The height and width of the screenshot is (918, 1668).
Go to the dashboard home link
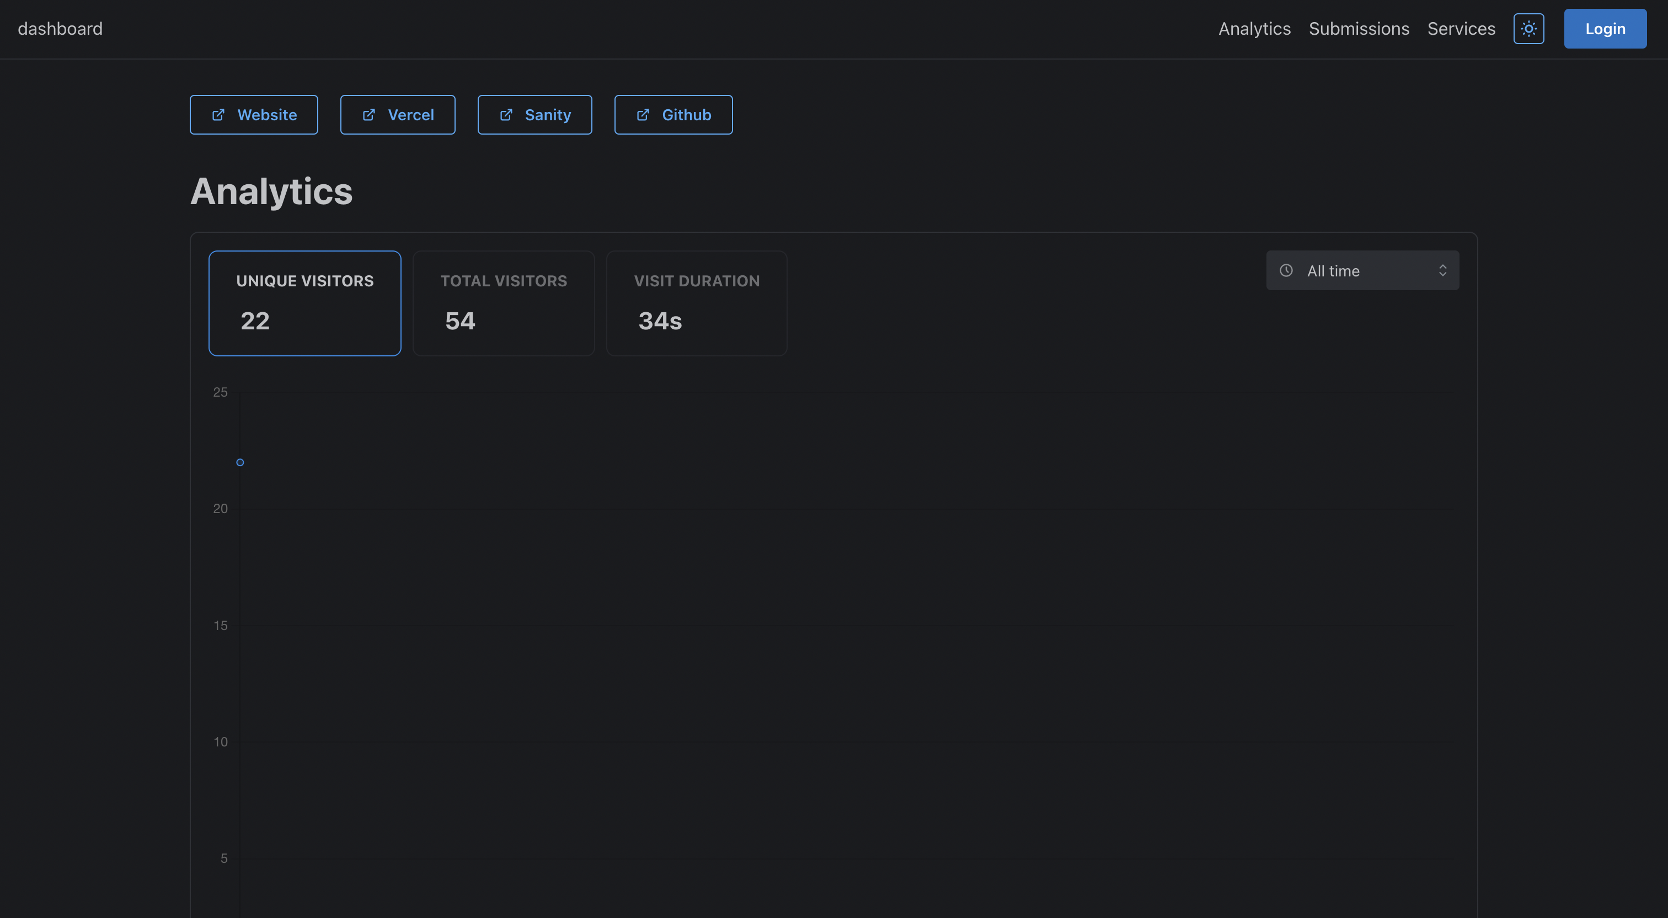pos(60,29)
